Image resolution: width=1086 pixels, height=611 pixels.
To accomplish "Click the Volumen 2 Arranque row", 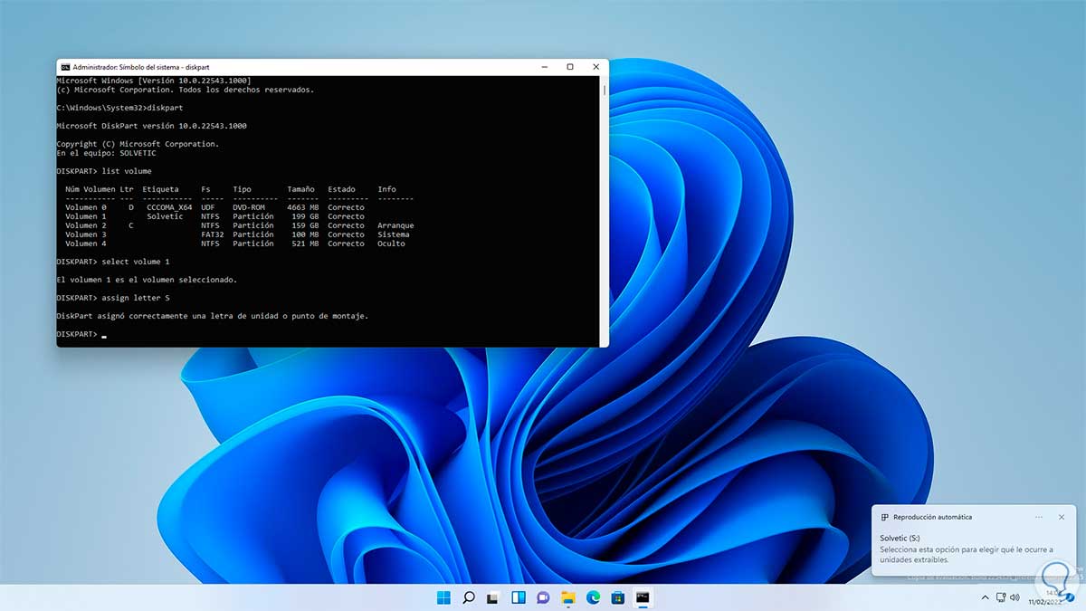I will pyautogui.click(x=239, y=225).
